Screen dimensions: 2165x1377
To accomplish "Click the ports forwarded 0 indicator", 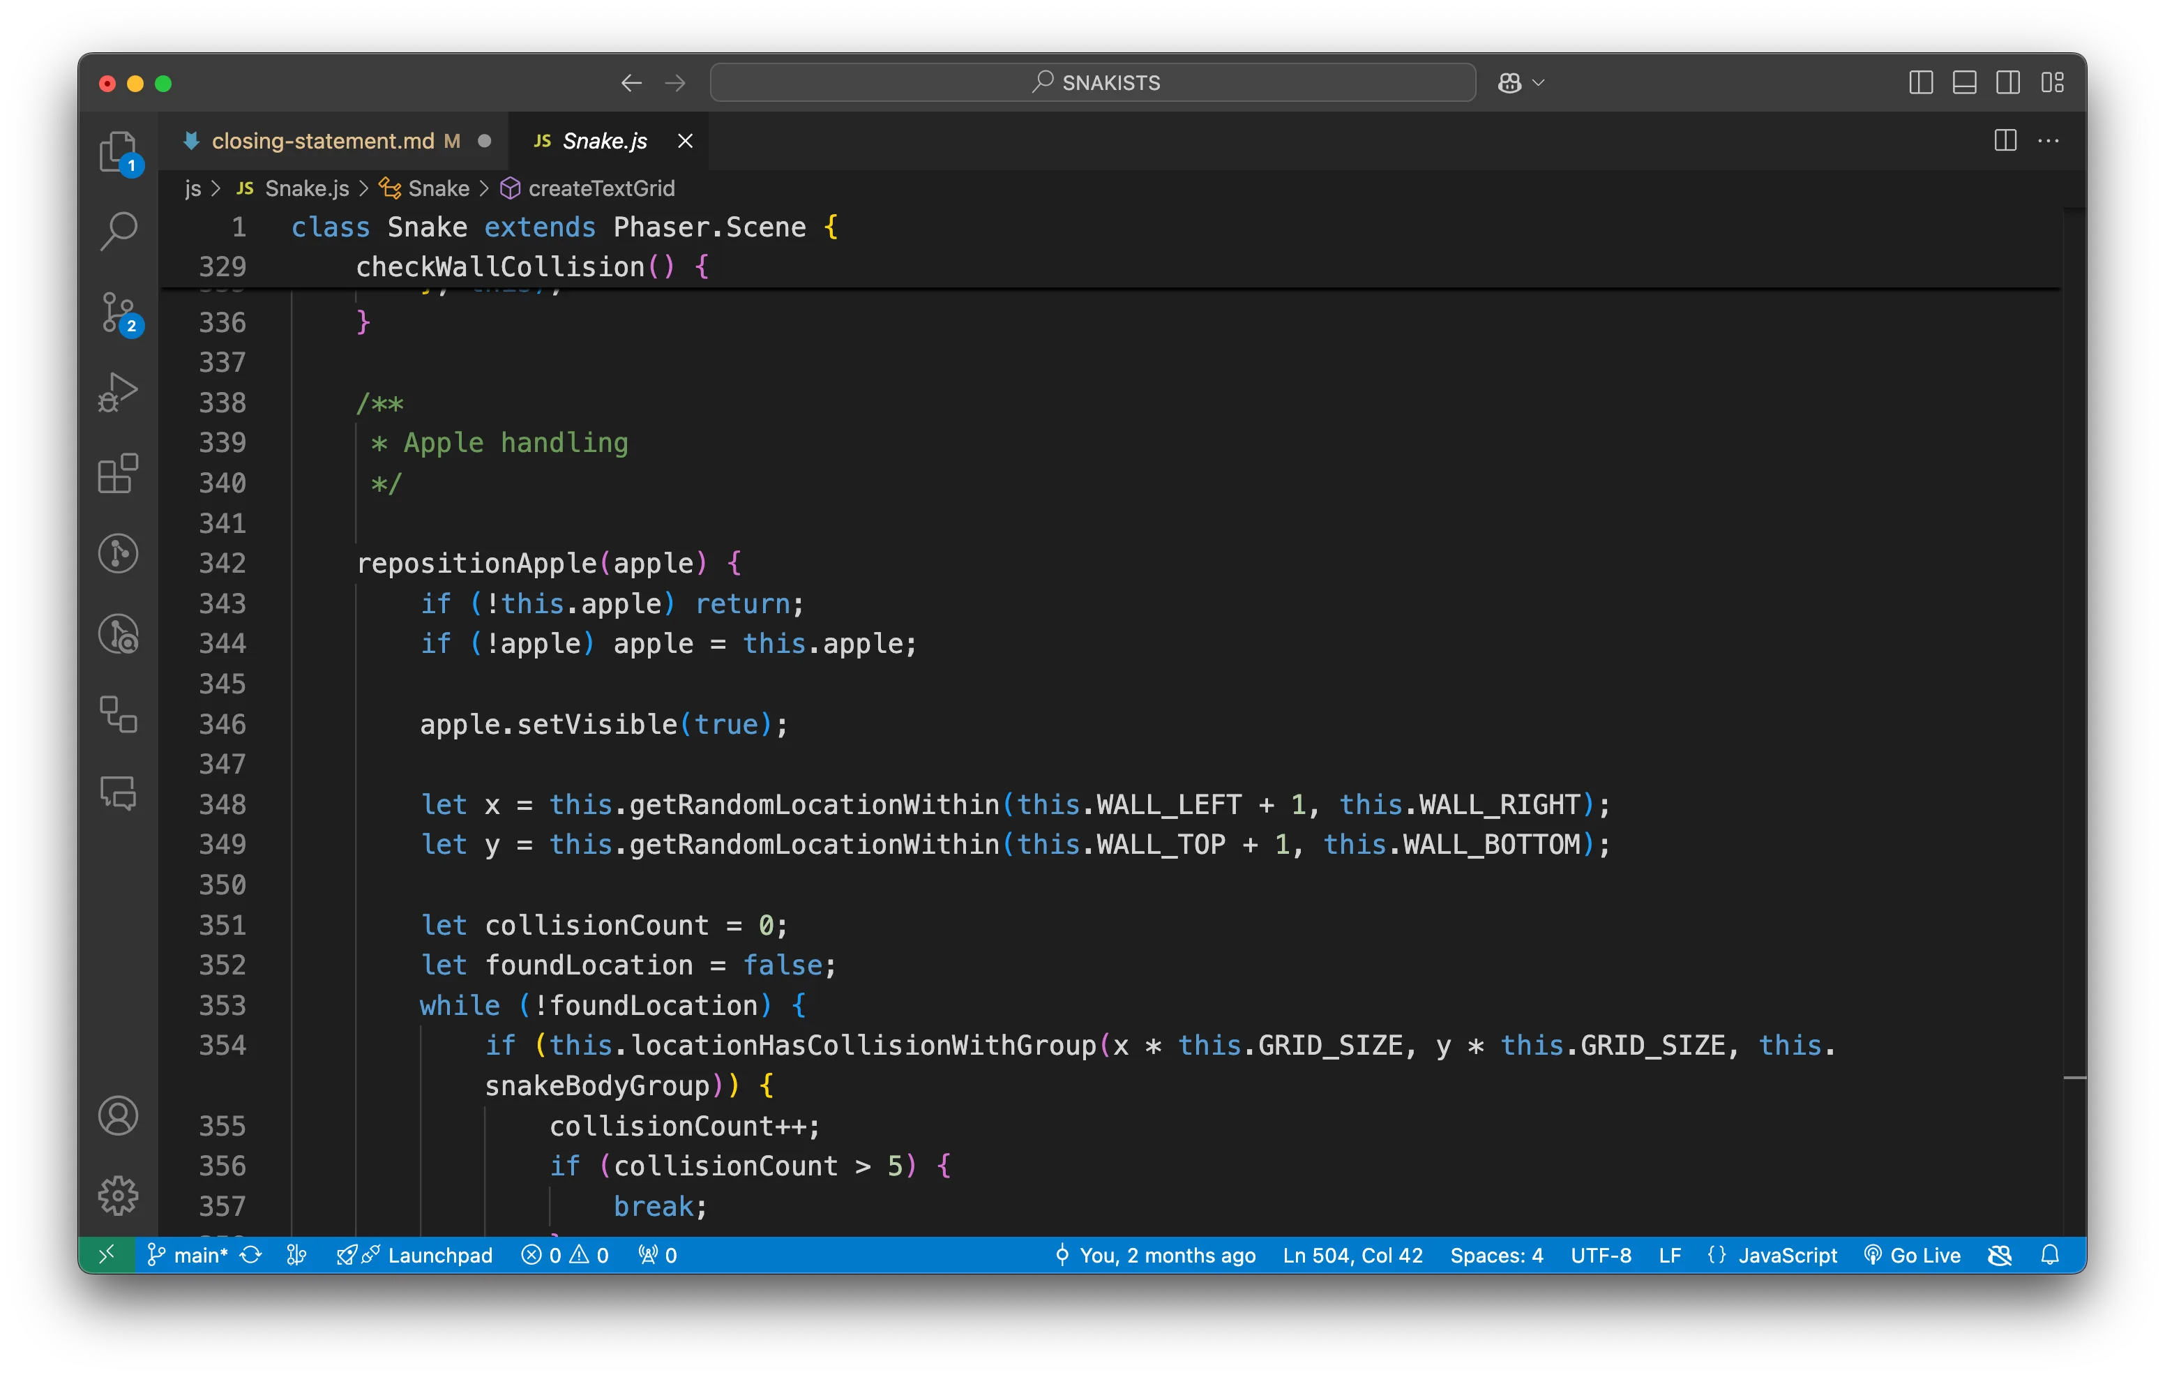I will click(x=657, y=1255).
